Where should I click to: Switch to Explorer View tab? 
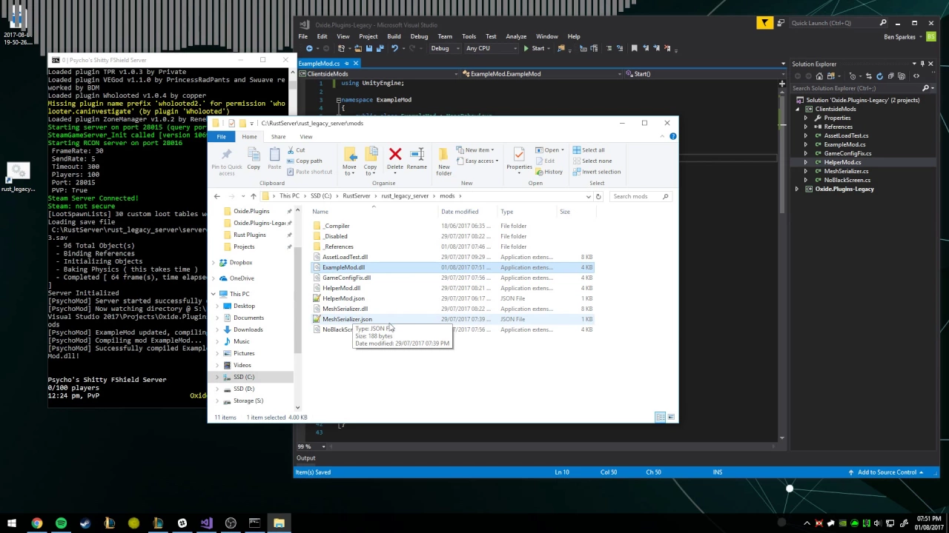click(306, 136)
